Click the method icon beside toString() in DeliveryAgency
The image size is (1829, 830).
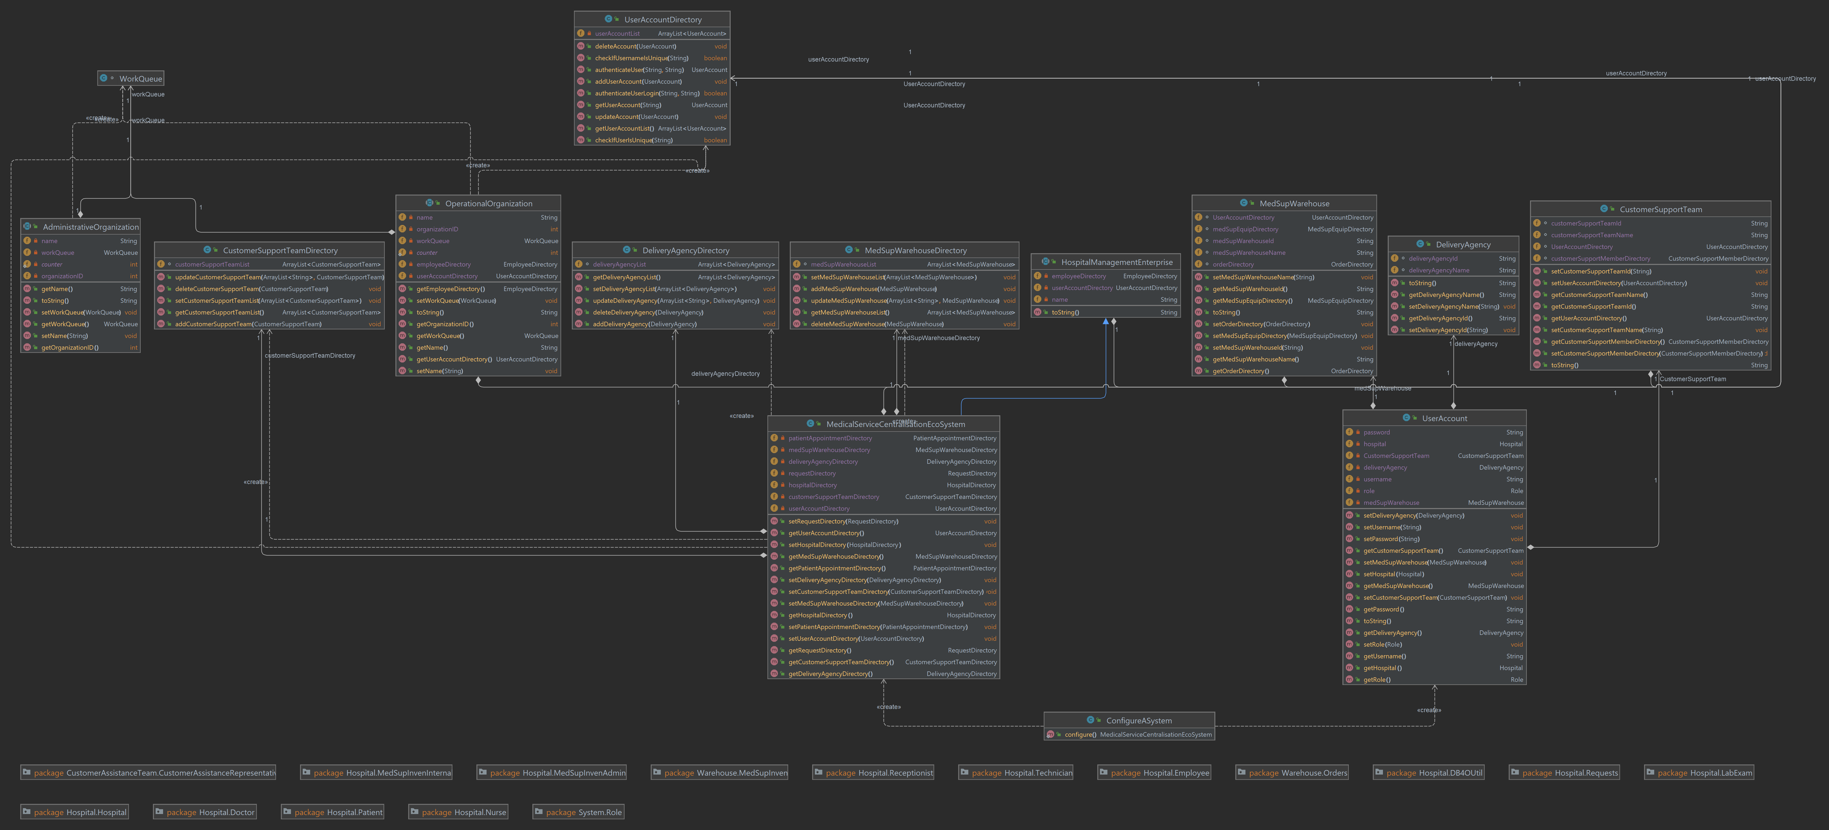1394,283
